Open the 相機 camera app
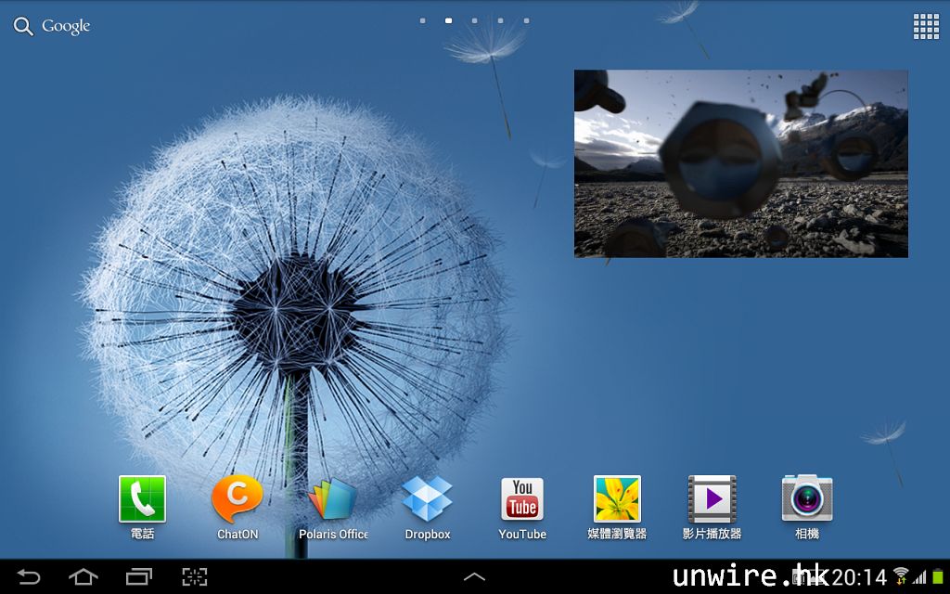This screenshot has height=594, width=950. [x=806, y=499]
